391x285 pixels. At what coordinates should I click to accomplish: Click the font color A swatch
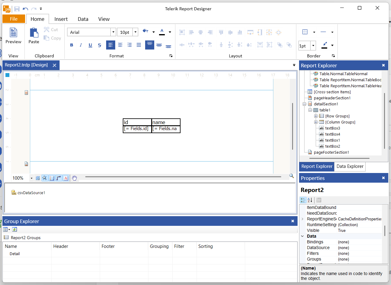tap(162, 32)
